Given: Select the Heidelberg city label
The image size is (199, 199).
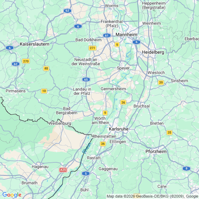Looking at the screenshot, I should (153, 52).
